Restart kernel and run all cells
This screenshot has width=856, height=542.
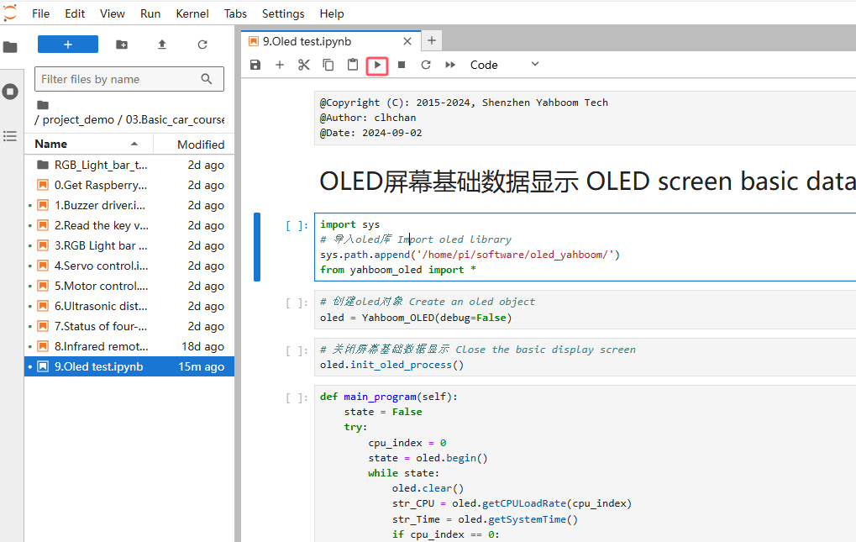pos(450,65)
